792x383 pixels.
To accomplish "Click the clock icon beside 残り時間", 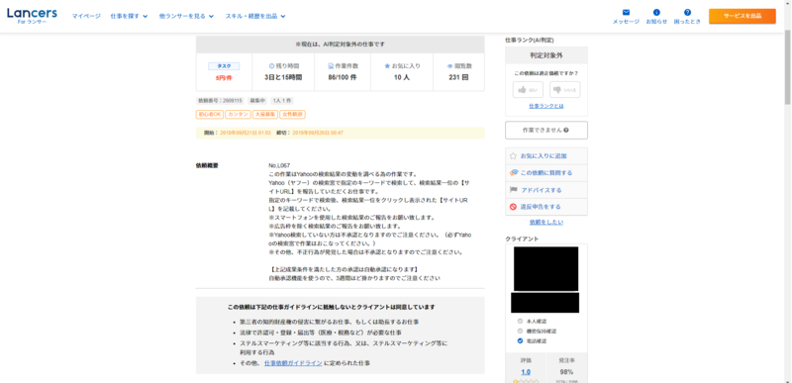I will coord(271,66).
